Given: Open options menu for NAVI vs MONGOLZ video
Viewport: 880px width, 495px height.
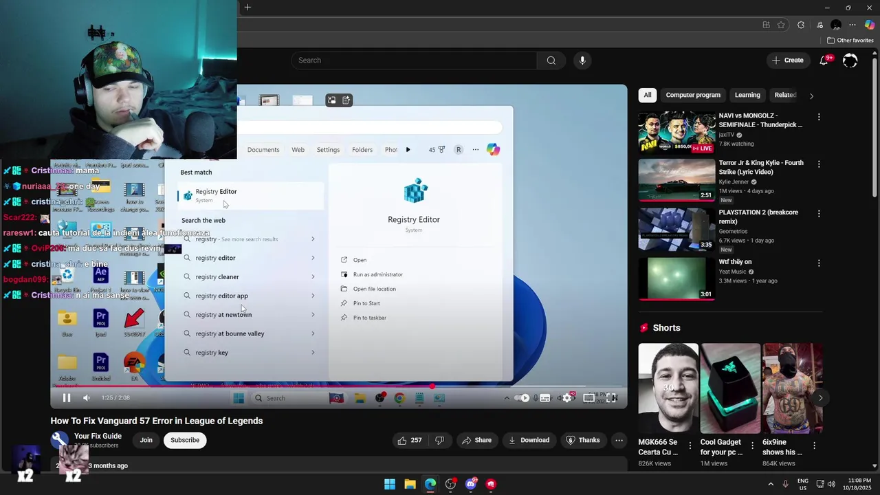Looking at the screenshot, I should pos(818,117).
